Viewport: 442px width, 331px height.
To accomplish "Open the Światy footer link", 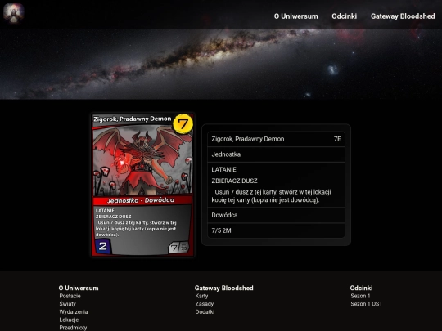I will pyautogui.click(x=68, y=304).
